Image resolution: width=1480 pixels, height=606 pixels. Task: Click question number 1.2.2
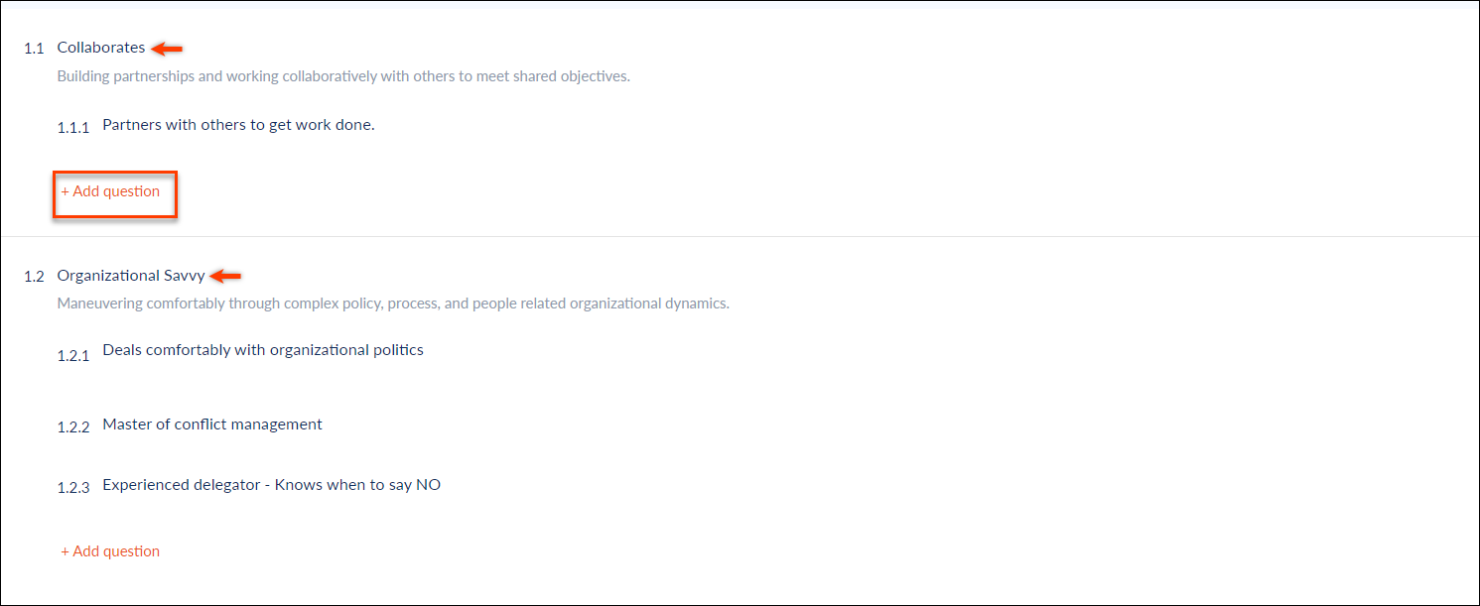click(73, 427)
